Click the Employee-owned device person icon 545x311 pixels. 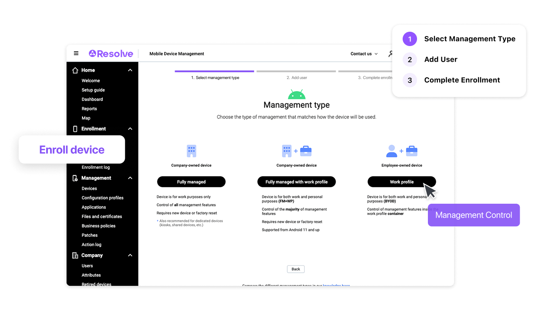pos(391,151)
